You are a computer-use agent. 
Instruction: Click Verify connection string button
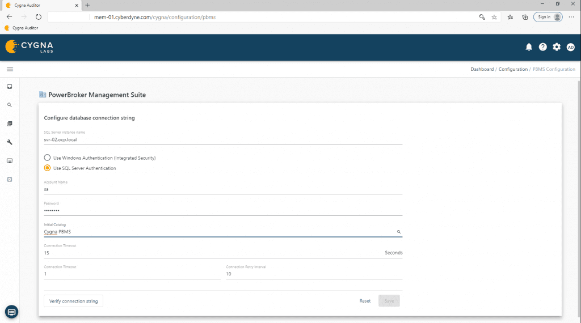coord(73,301)
